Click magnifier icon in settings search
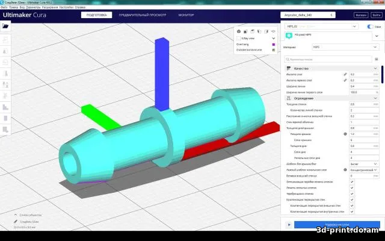 (287, 59)
